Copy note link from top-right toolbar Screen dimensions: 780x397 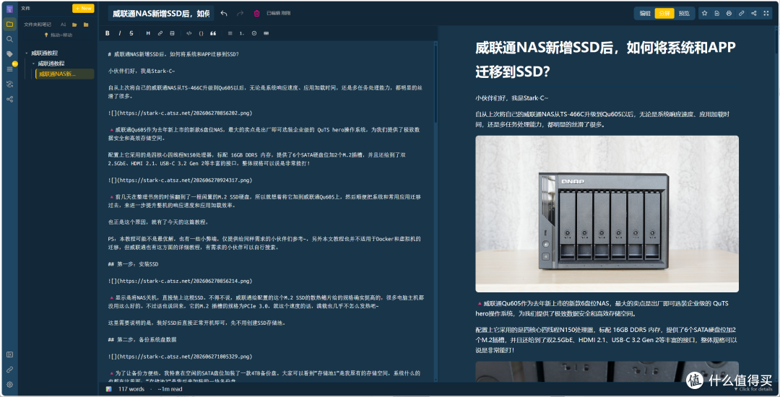741,14
